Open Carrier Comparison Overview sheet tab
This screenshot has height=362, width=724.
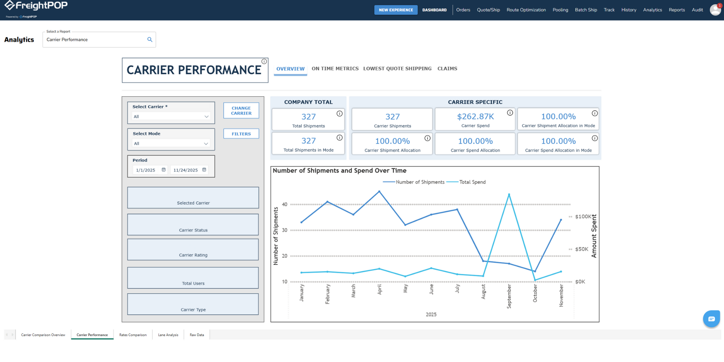point(43,335)
